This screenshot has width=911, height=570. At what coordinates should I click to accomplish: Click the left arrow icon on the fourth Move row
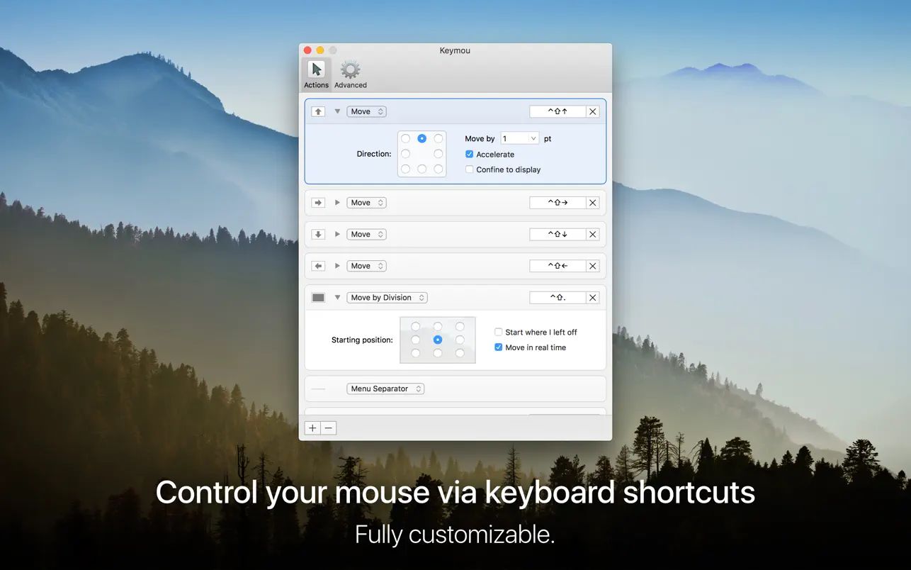(317, 265)
